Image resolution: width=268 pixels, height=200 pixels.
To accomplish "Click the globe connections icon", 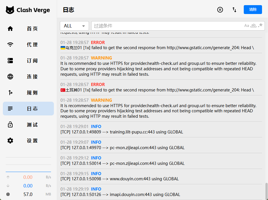I will (10, 77).
